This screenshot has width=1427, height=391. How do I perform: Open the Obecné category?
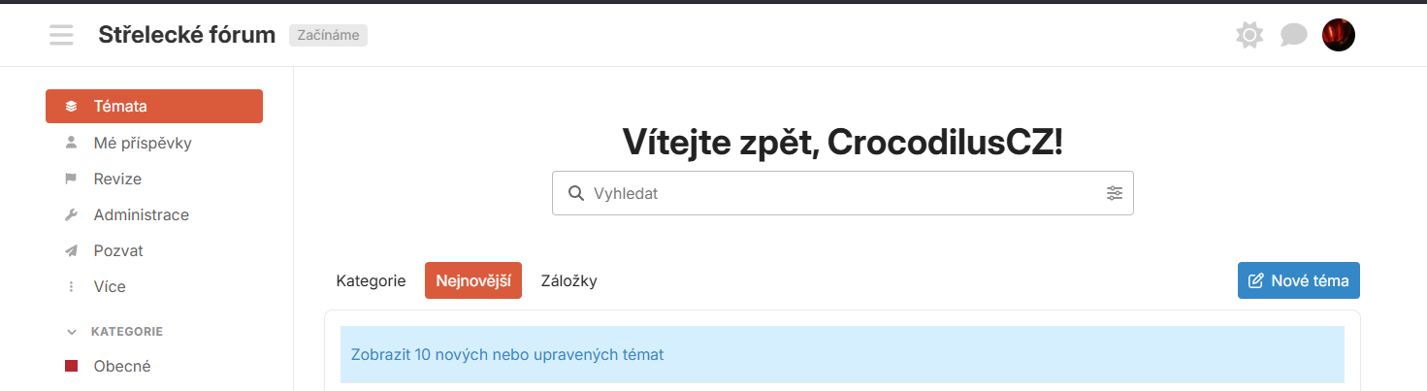pos(154,366)
